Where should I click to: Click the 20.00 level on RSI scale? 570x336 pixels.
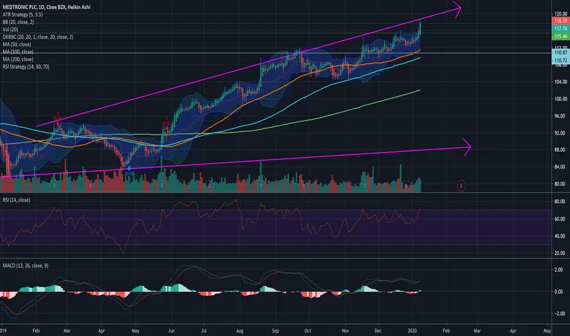560,253
